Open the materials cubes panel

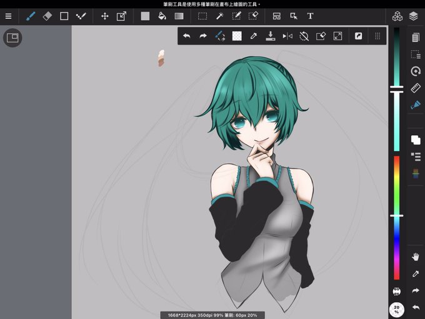tap(397, 16)
